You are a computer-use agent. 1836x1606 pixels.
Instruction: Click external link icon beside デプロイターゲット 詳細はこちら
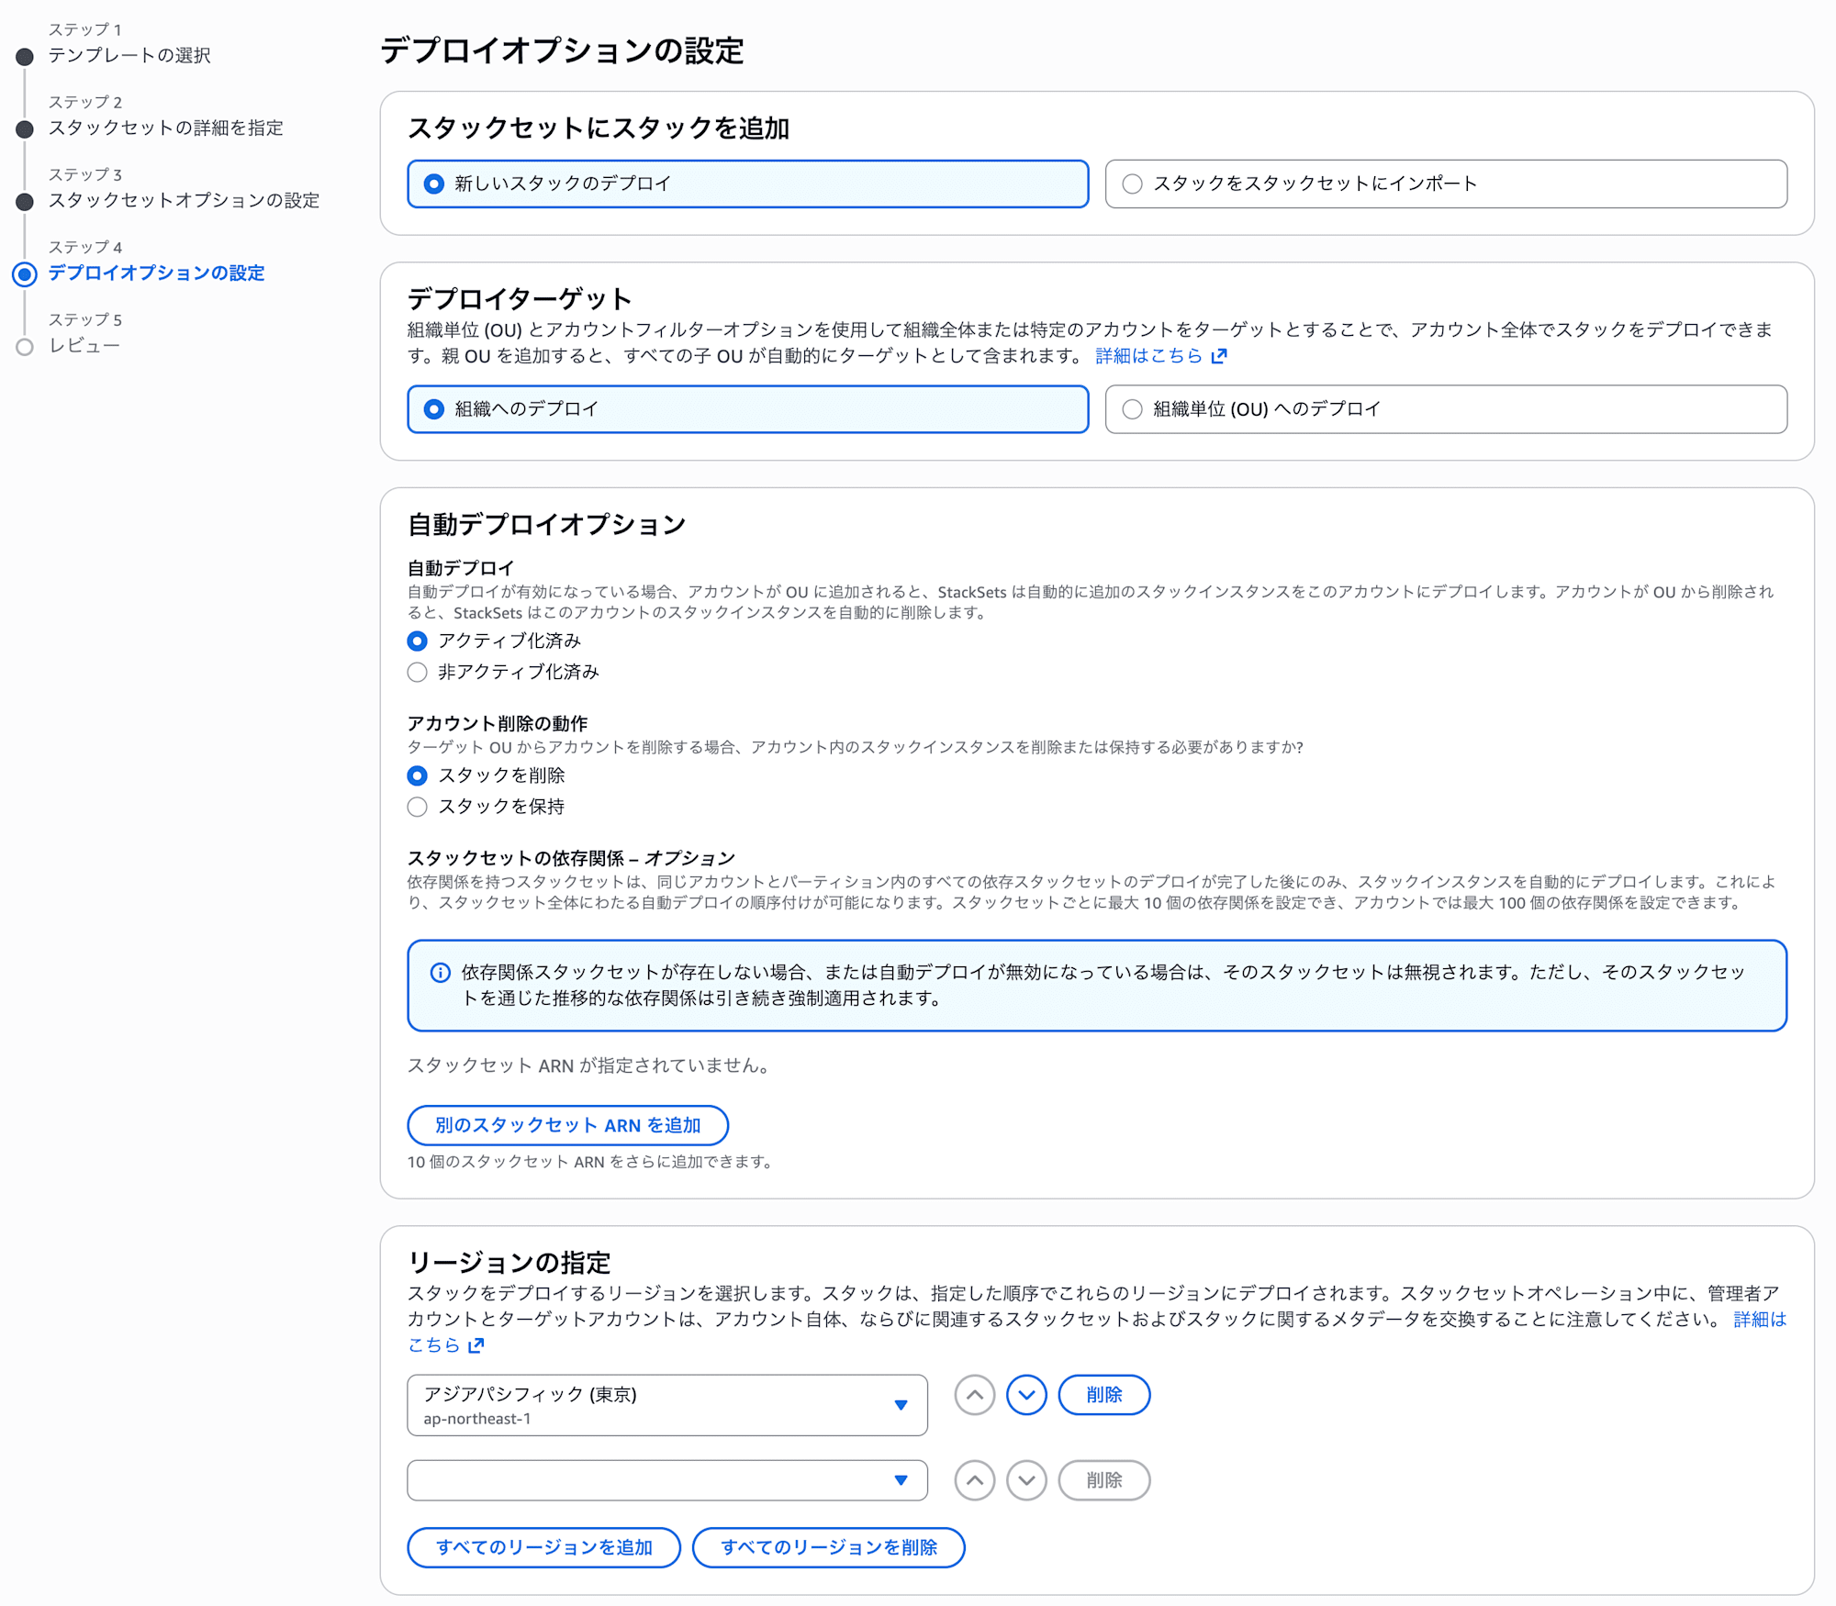pos(1218,356)
